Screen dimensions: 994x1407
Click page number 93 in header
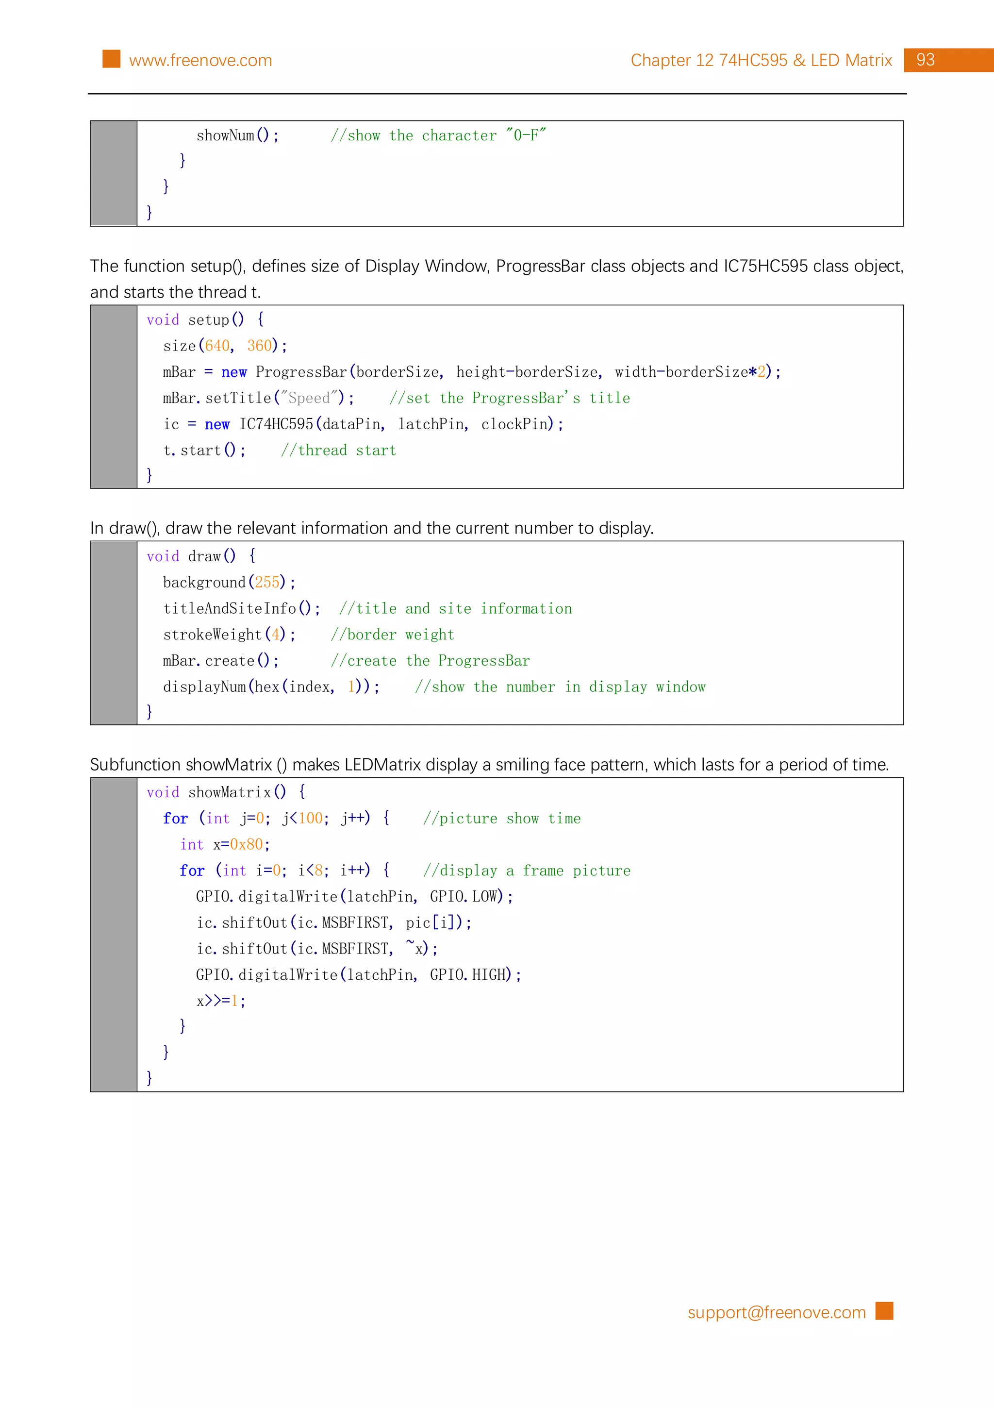(x=926, y=59)
